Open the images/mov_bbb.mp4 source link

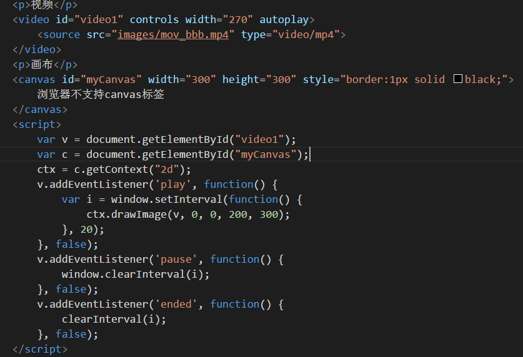tap(173, 34)
